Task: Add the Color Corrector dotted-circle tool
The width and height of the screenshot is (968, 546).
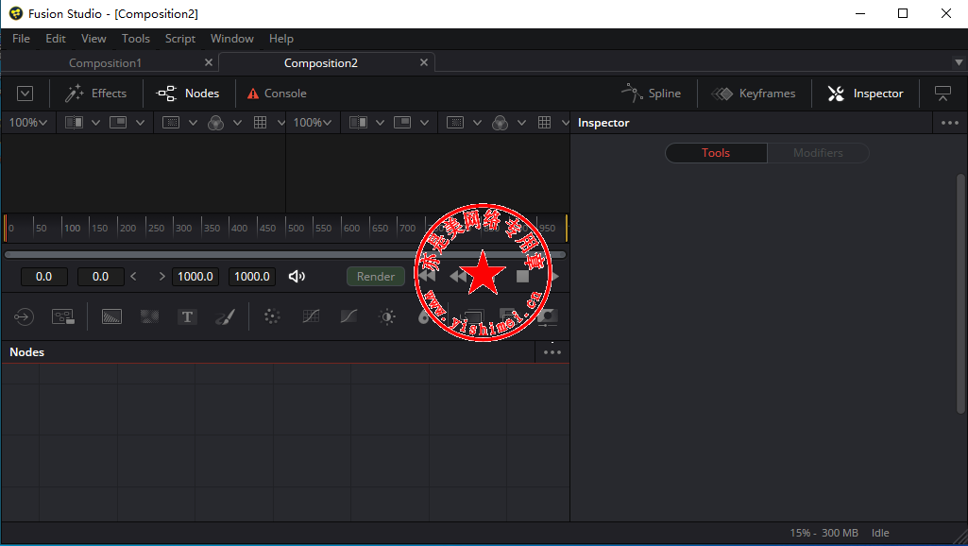Action: pyautogui.click(x=272, y=316)
